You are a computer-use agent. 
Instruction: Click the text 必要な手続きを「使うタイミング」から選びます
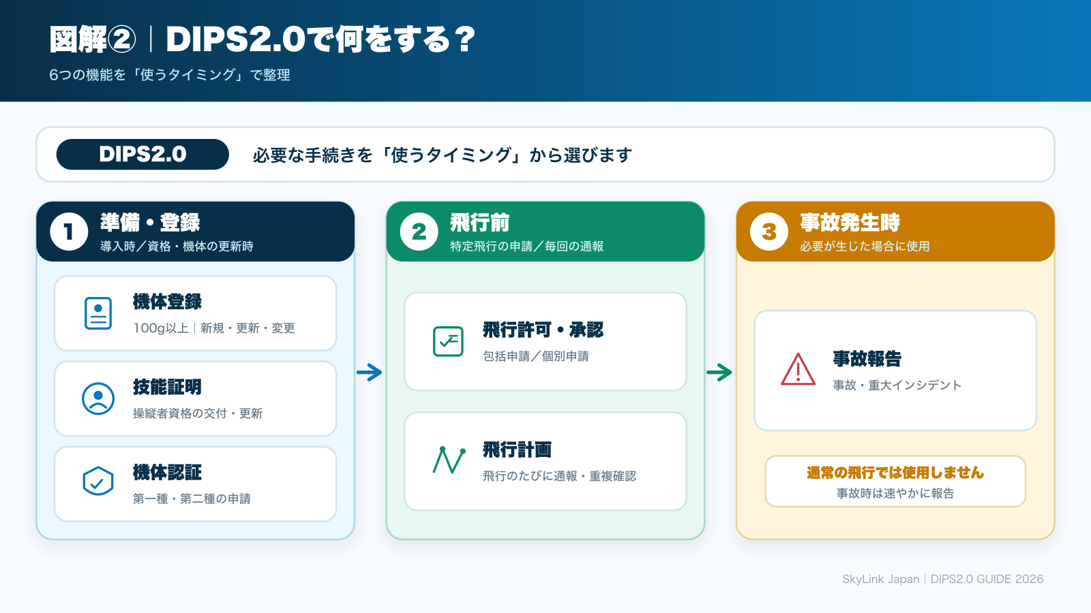click(x=443, y=155)
